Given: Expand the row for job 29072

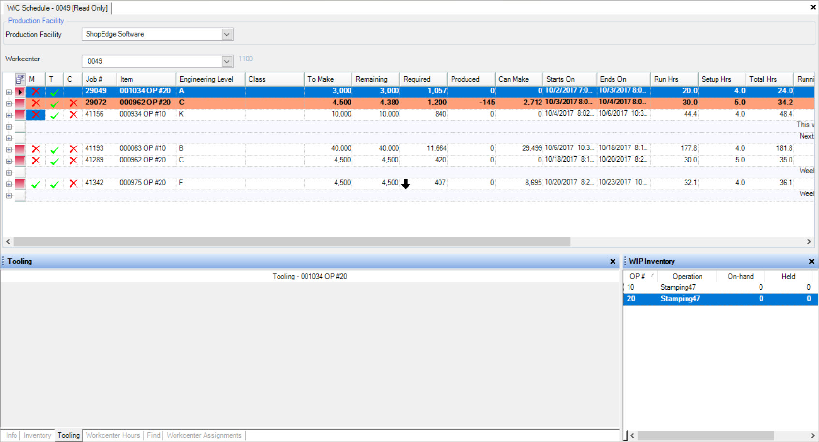Looking at the screenshot, I should click(x=9, y=103).
